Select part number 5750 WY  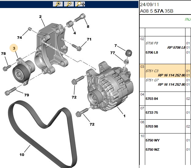(153, 140)
